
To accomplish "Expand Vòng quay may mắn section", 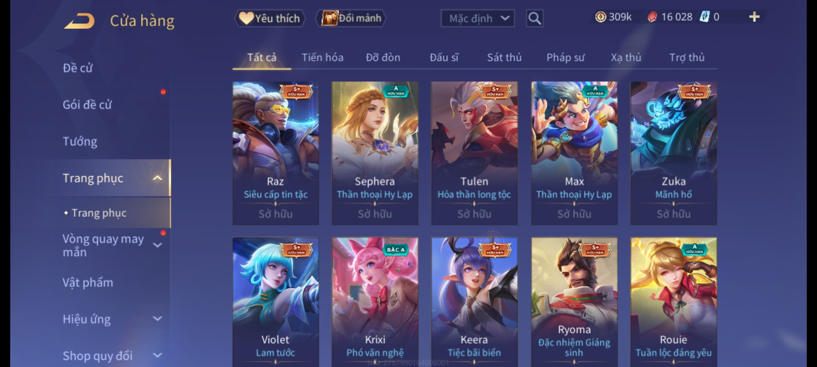I will [157, 245].
